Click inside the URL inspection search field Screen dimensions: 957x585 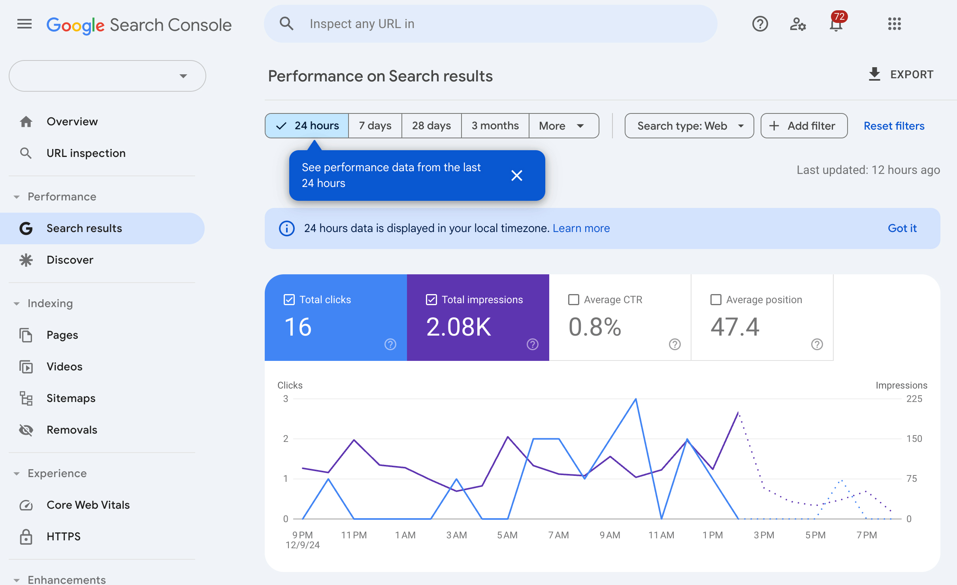point(490,24)
